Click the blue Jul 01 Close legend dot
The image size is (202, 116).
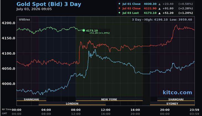pyautogui.click(x=119, y=4)
